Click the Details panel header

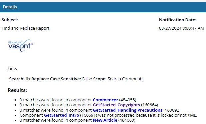pos(103,7)
